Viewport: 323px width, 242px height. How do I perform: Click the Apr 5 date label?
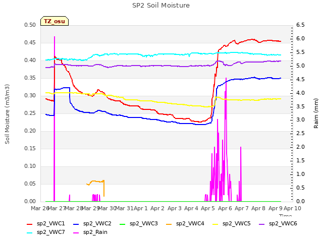[x=208, y=208]
